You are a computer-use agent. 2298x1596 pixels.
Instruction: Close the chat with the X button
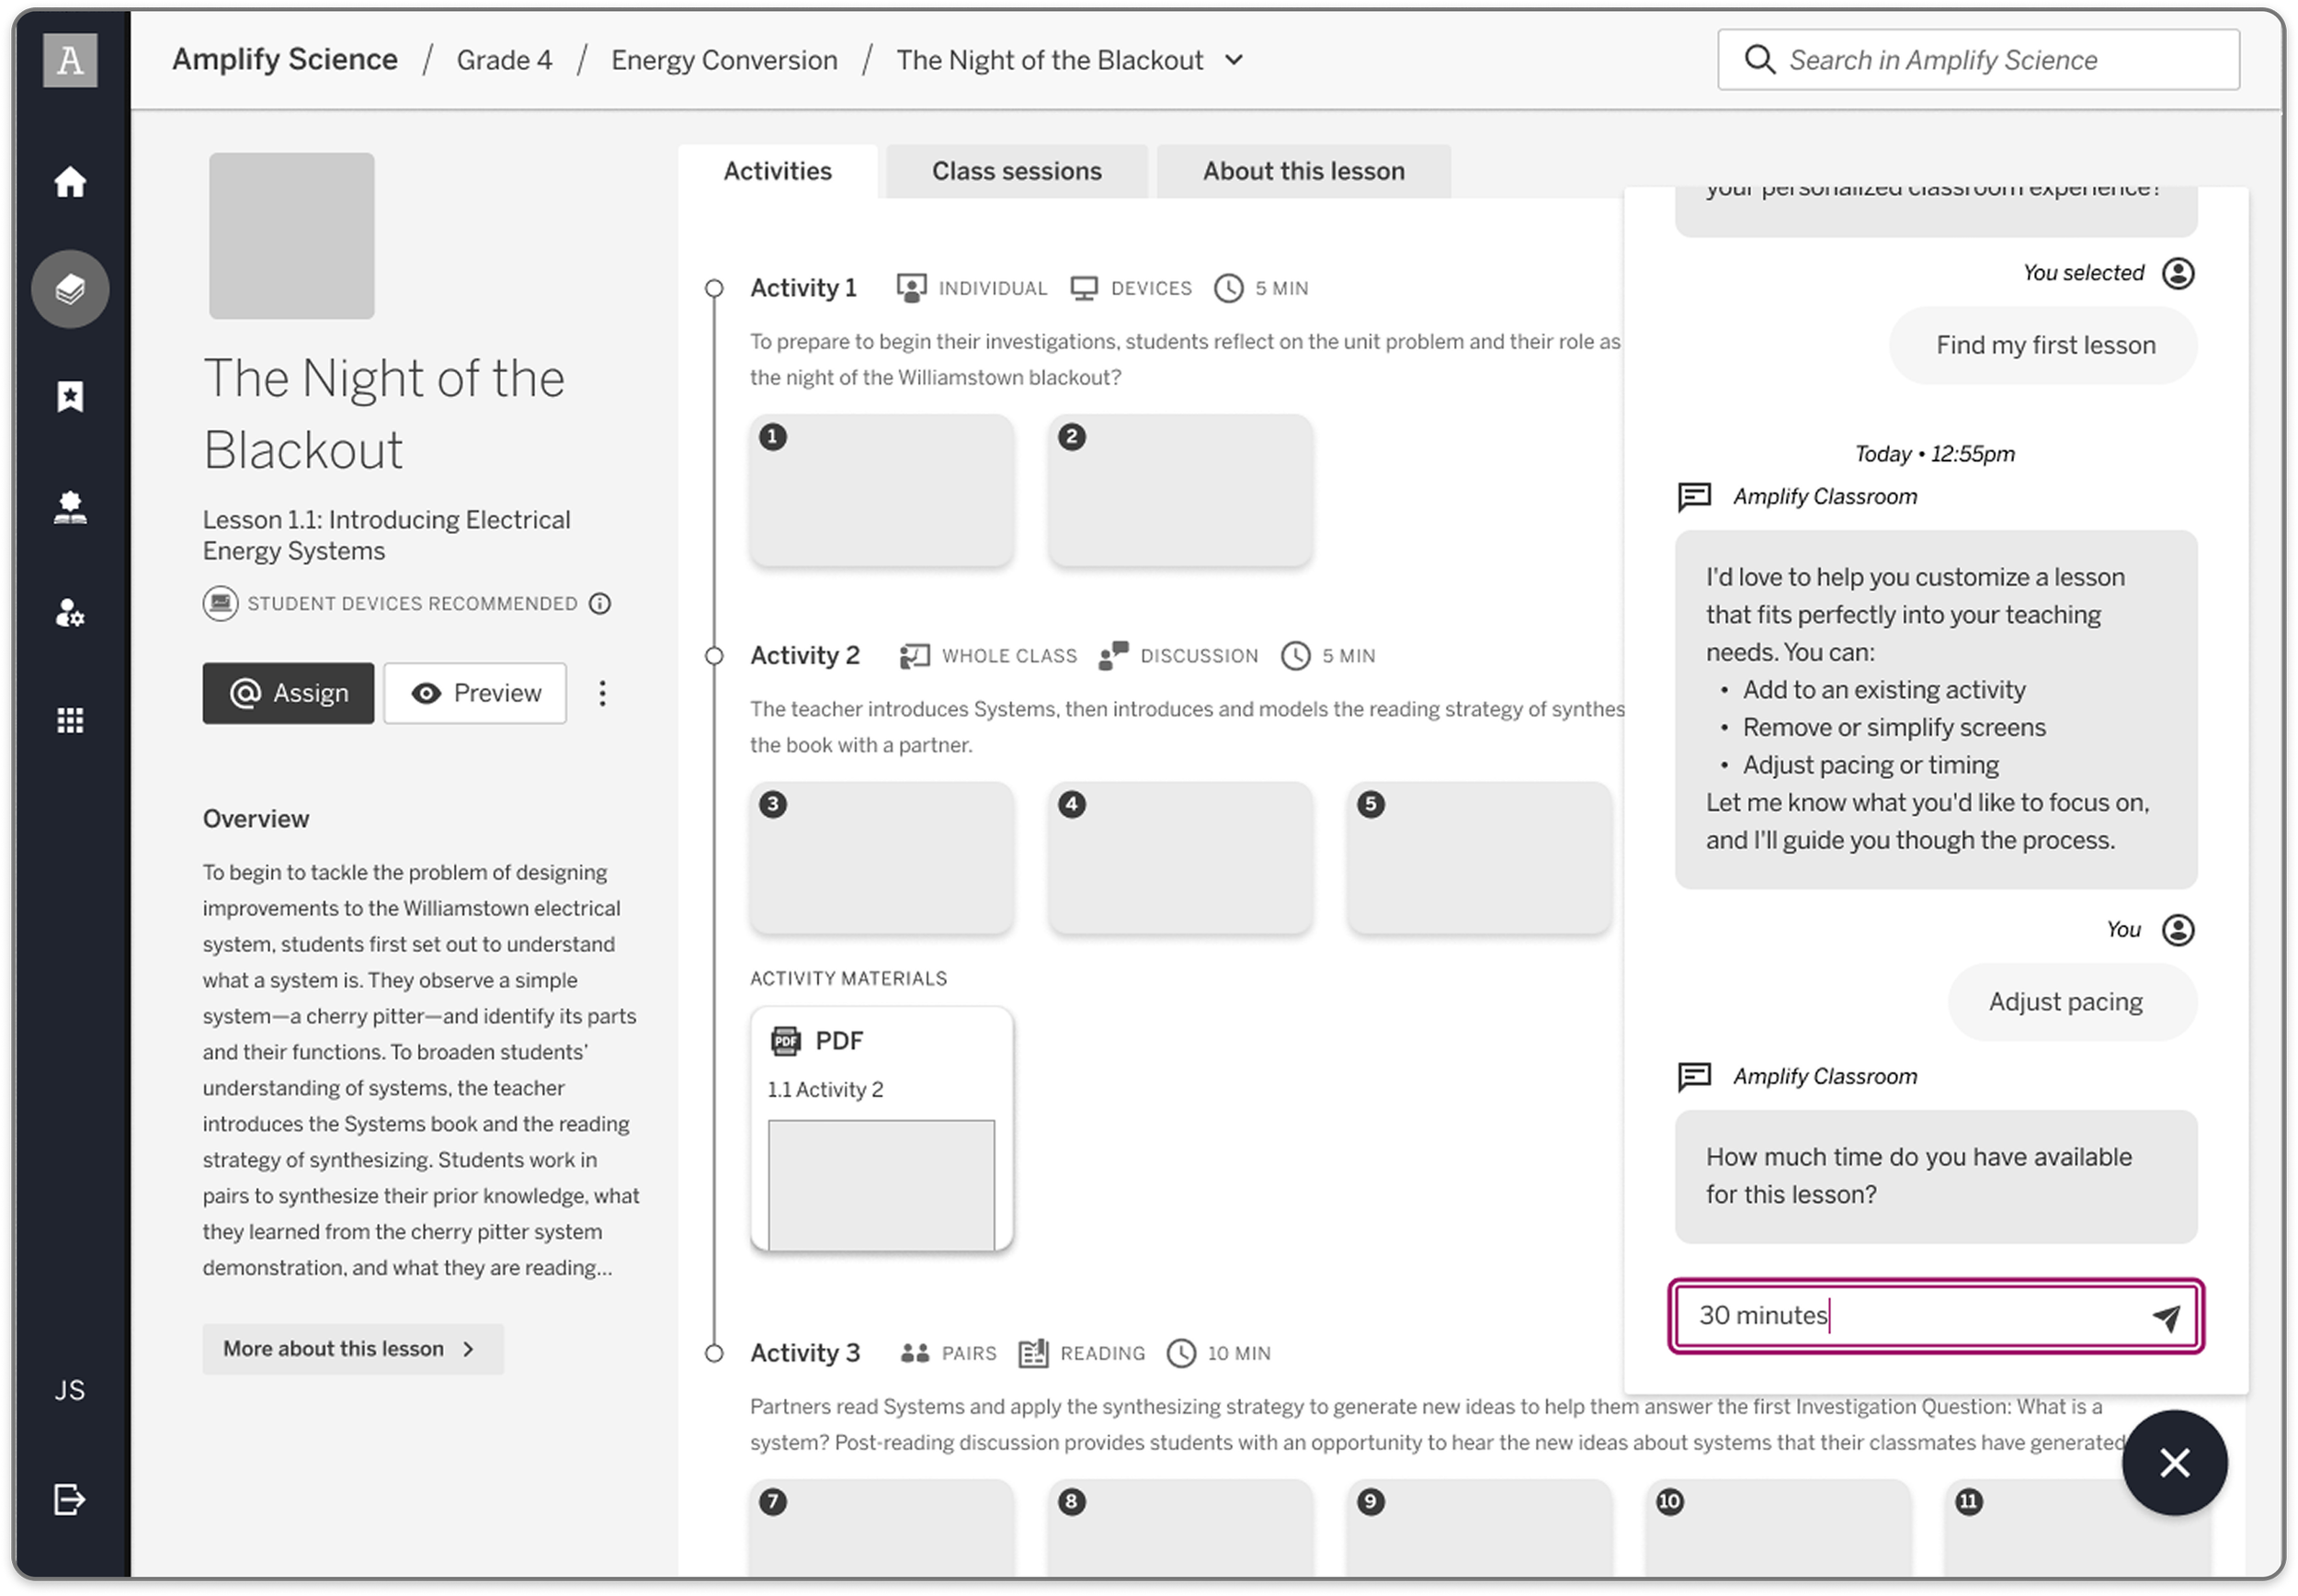pyautogui.click(x=2175, y=1463)
